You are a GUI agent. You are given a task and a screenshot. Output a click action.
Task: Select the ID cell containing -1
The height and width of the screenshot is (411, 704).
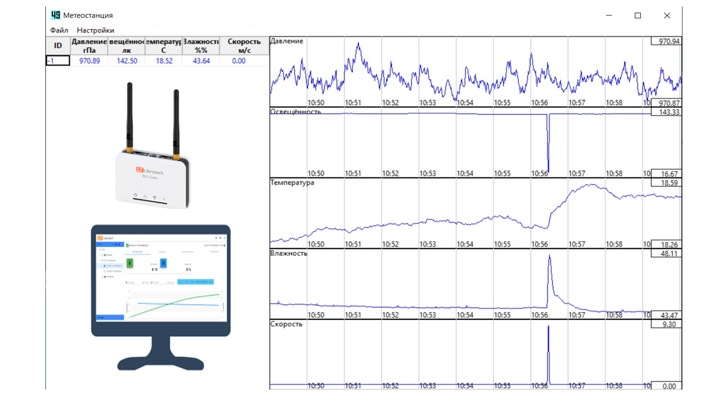point(58,61)
